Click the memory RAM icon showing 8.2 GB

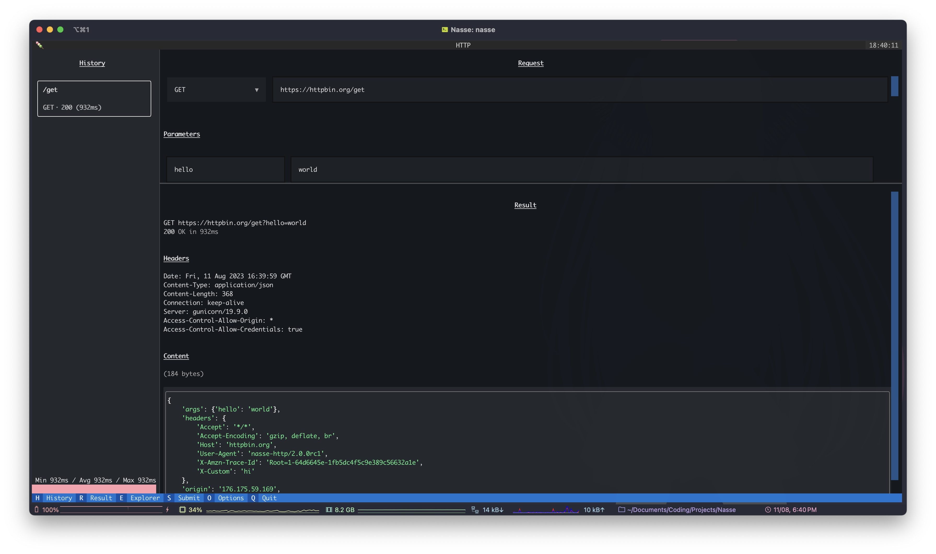[329, 510]
